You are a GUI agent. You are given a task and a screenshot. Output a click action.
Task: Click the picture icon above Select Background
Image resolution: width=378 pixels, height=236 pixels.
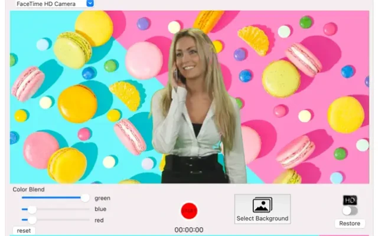(x=262, y=205)
